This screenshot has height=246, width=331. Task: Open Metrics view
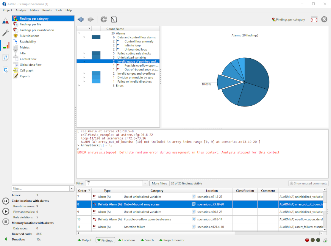click(x=43, y=47)
